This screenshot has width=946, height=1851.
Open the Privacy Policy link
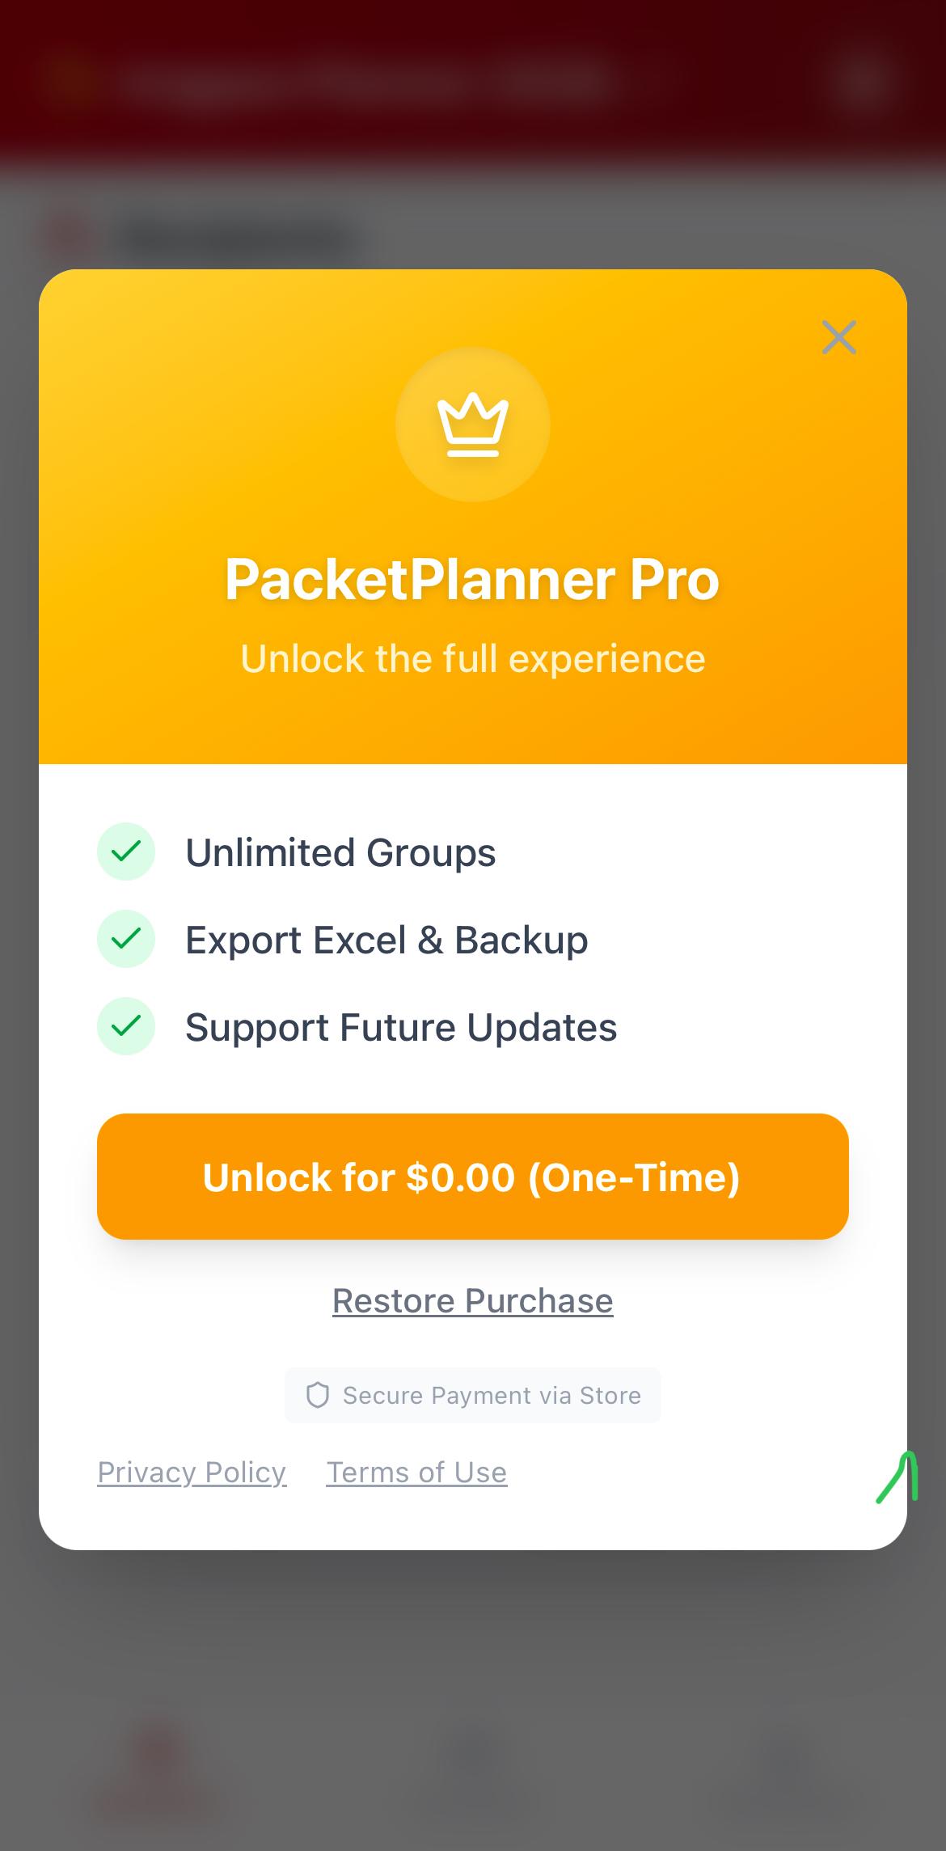pos(192,1473)
